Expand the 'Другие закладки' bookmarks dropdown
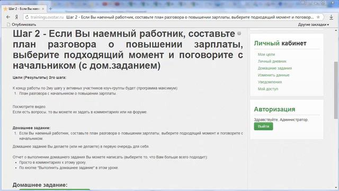Image resolution: width=339 pixels, height=191 pixels. [x=313, y=24]
